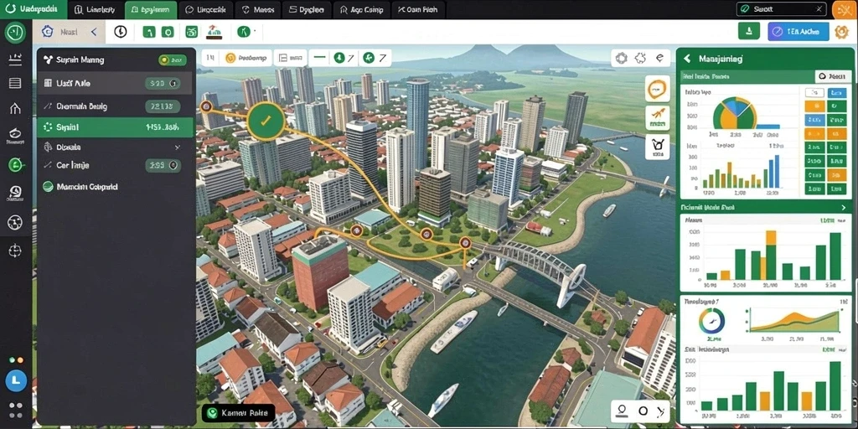Click the green checkmark marker on map
This screenshot has width=858, height=429.
[x=266, y=121]
